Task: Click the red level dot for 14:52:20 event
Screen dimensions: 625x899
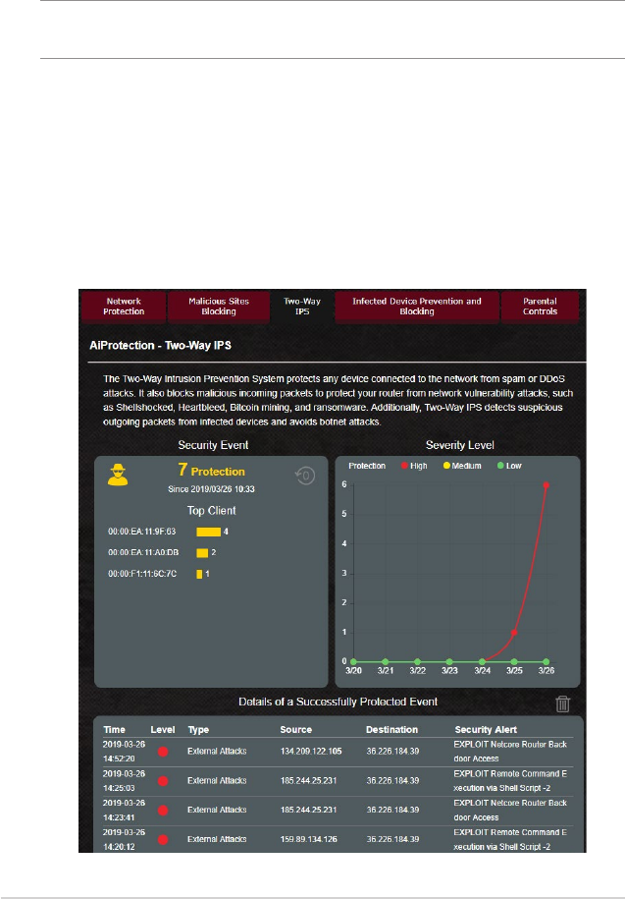Action: click(163, 751)
